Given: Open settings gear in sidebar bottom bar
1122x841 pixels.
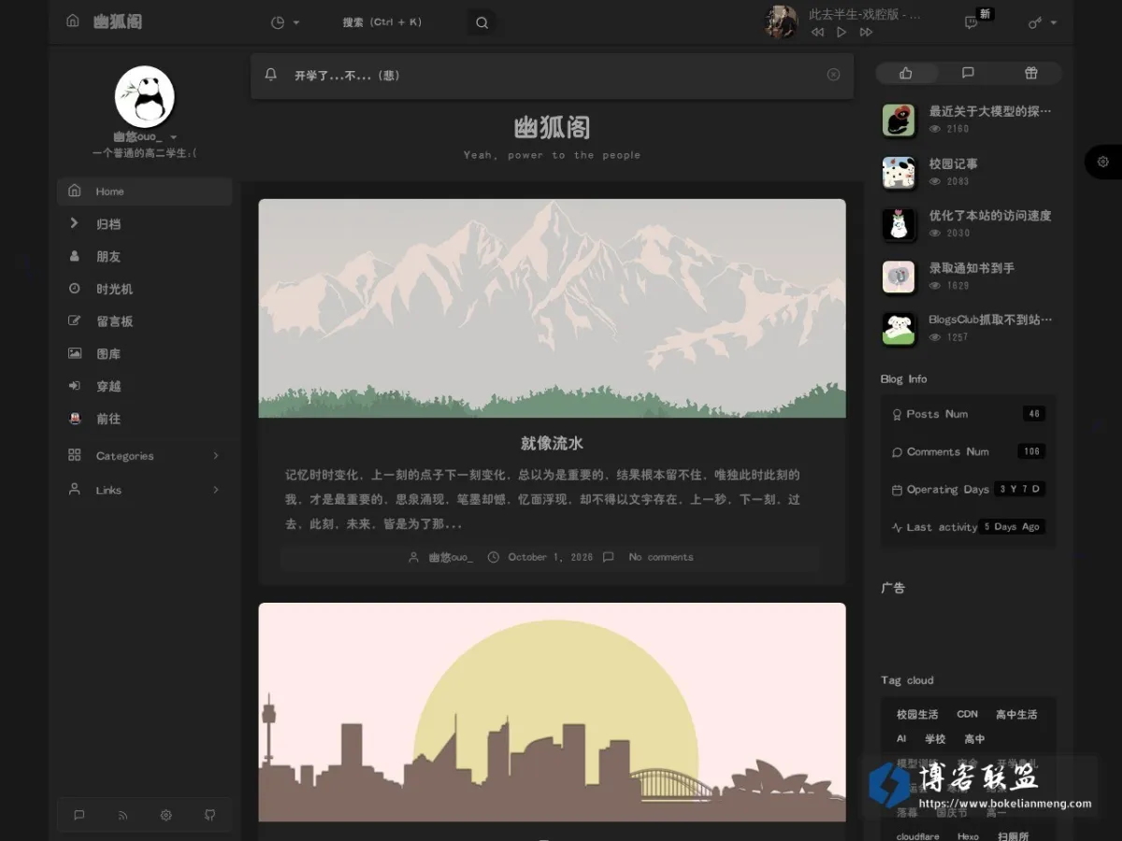Looking at the screenshot, I should point(165,815).
